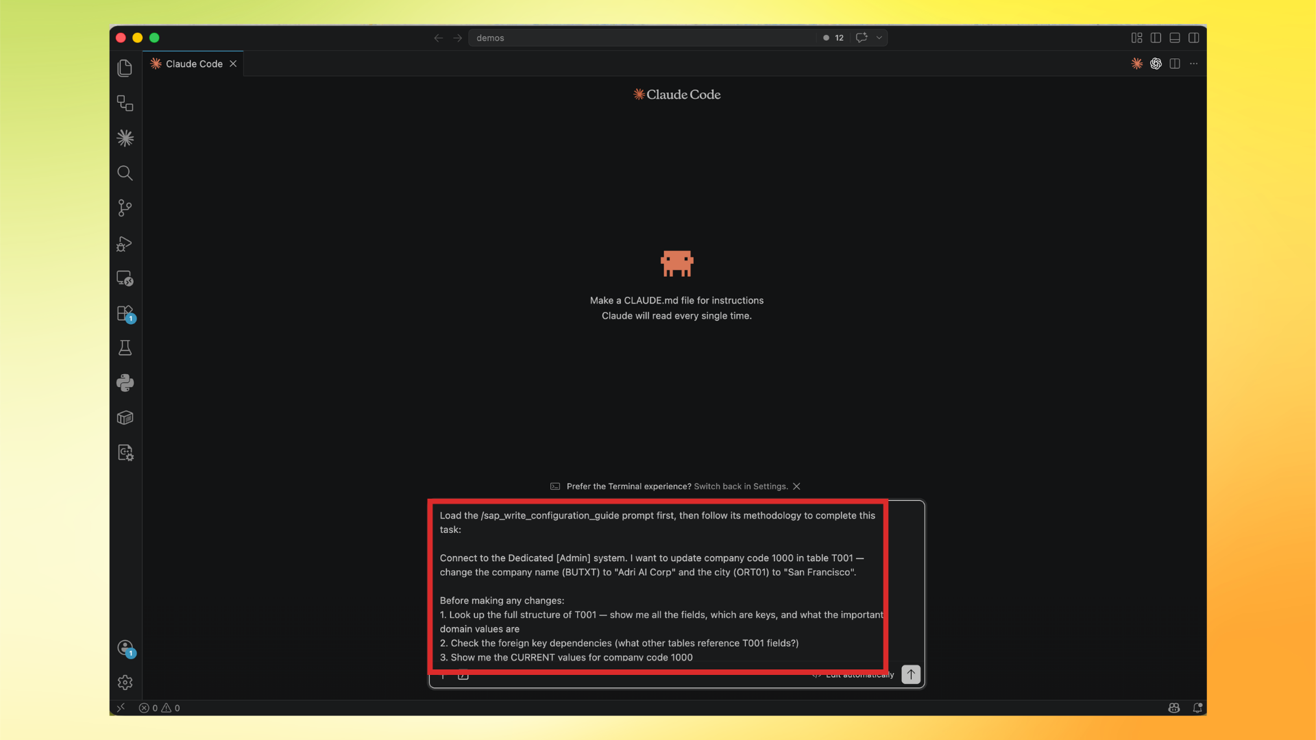1316x740 pixels.
Task: Open the Search view in the activity bar
Action: 125,173
